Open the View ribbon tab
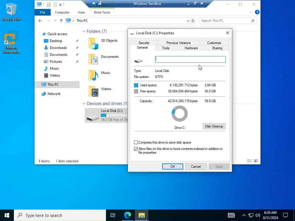 [81, 12]
